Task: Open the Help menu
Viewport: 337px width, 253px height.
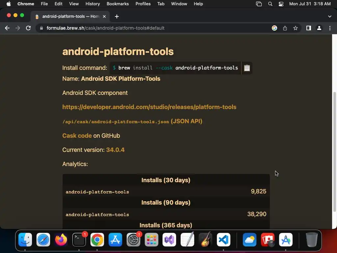Action: click(x=198, y=4)
